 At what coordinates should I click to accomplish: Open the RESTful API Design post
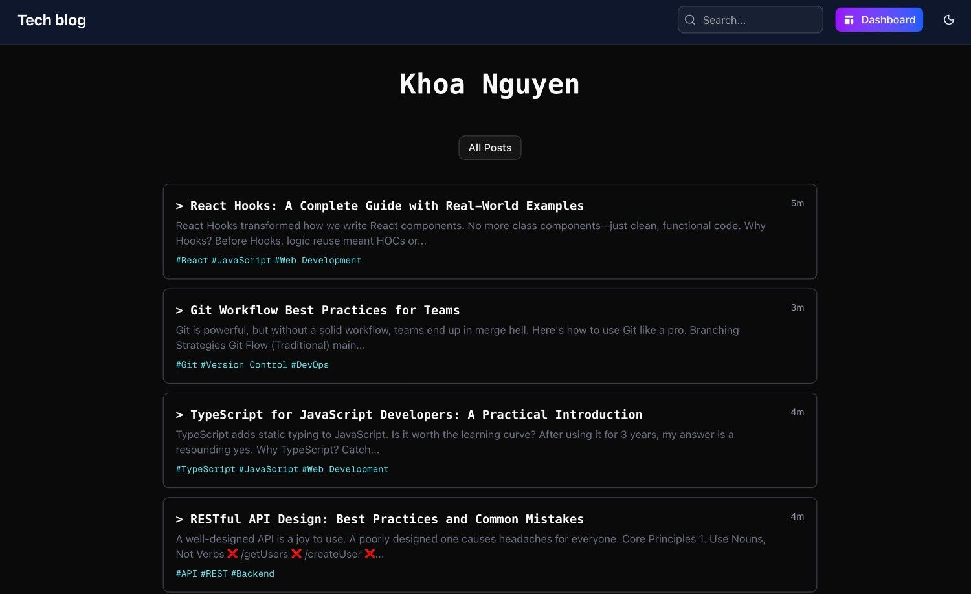tap(379, 518)
